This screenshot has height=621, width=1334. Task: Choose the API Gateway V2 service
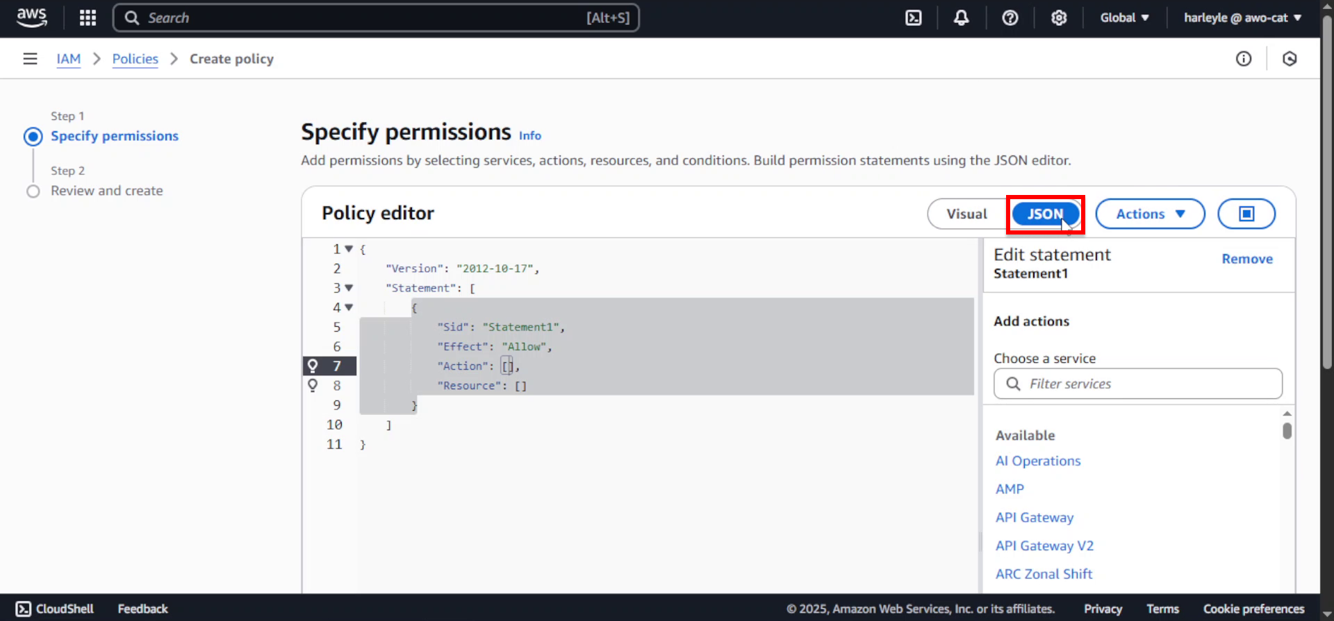coord(1044,546)
